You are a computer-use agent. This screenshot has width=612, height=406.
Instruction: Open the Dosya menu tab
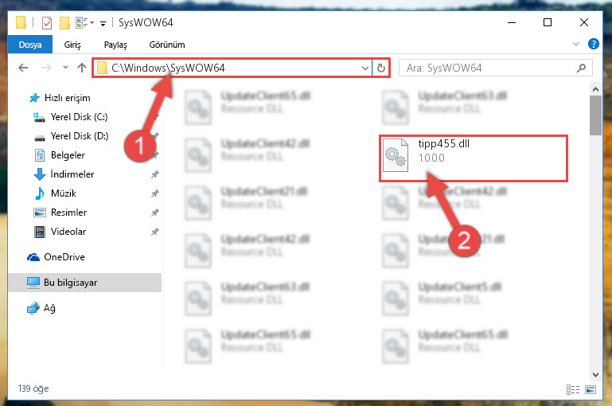(30, 45)
